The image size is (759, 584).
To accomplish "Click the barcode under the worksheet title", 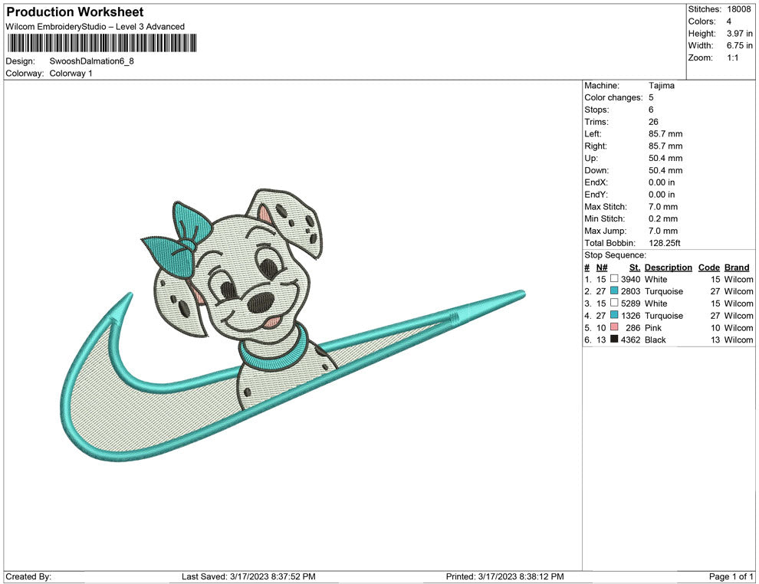I will (102, 43).
